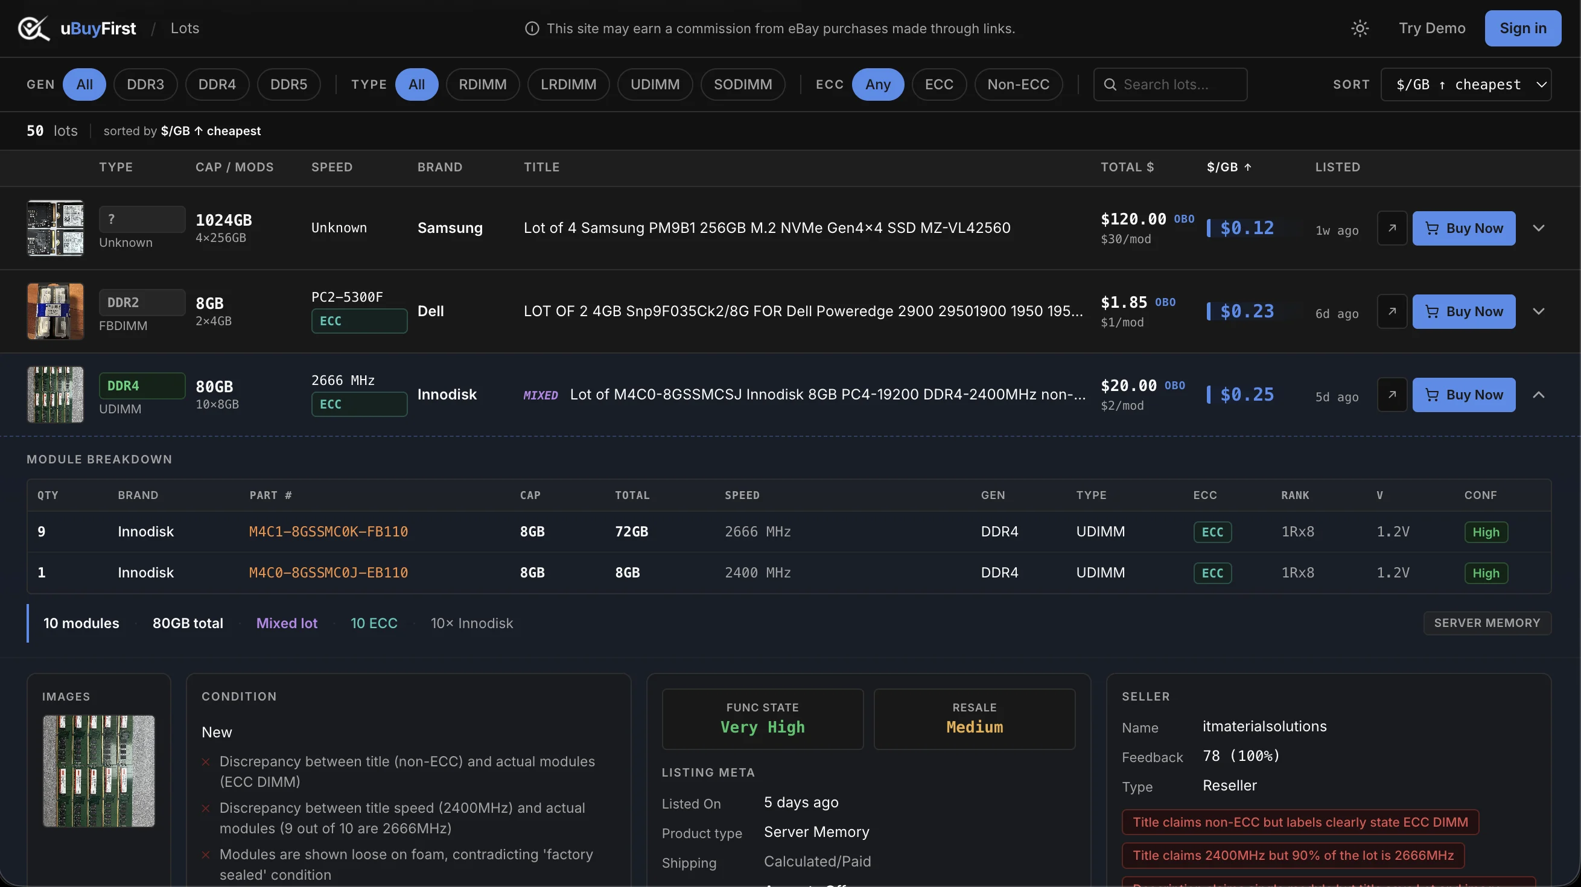
Task: Filter generation to DDR4
Action: 217,84
